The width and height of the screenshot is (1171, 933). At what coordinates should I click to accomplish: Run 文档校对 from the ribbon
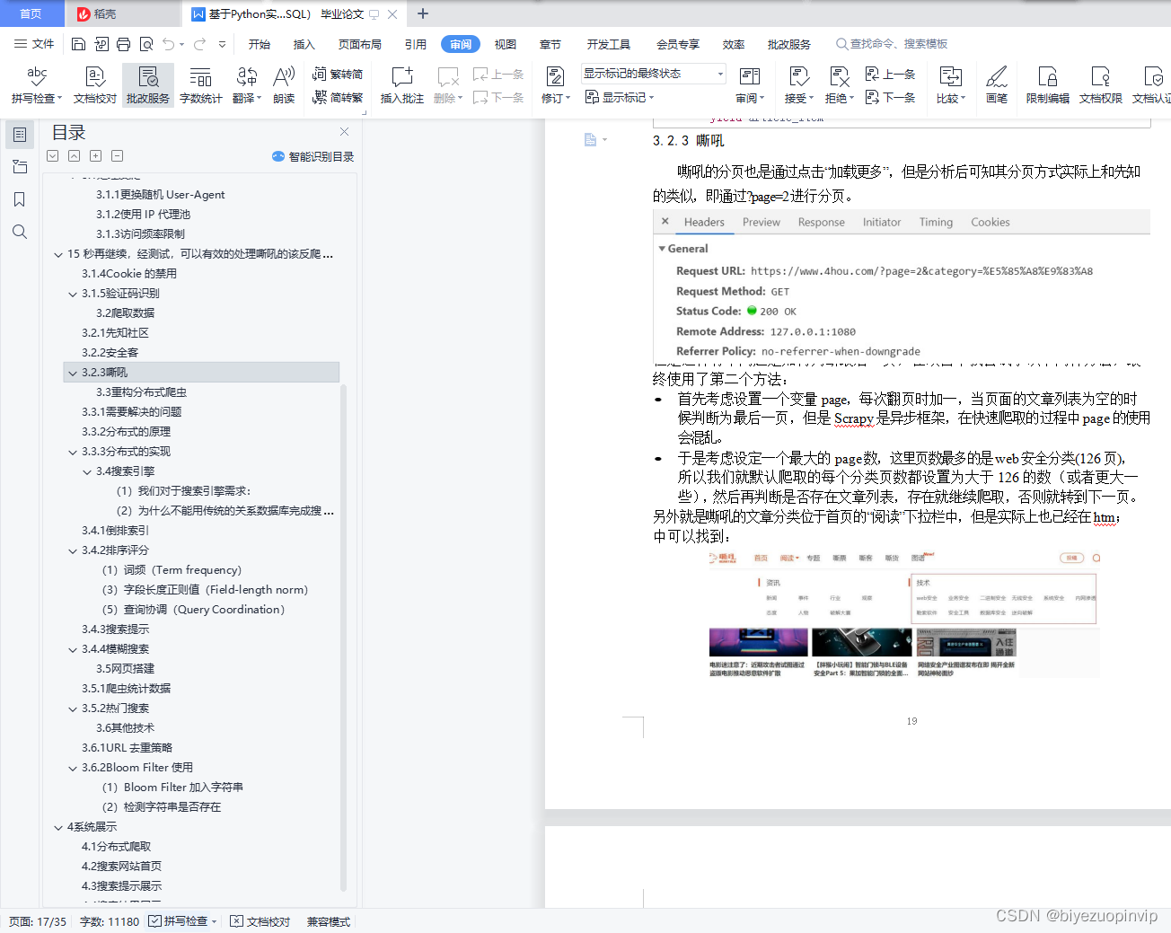coord(95,85)
